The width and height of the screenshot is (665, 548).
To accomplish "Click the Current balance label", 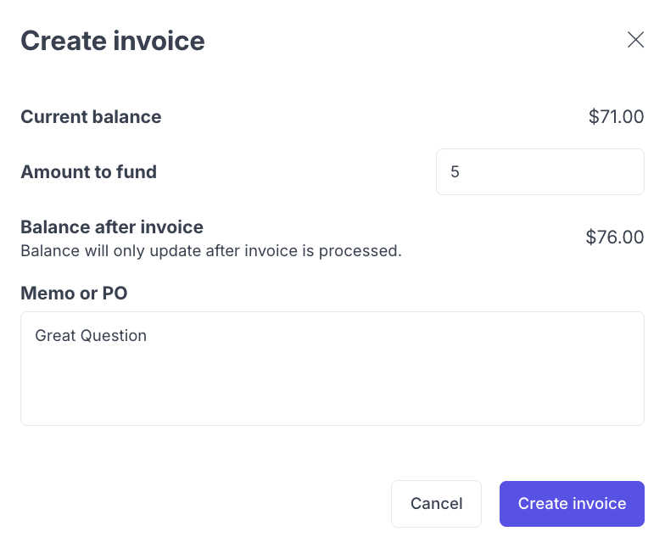I will pyautogui.click(x=91, y=117).
